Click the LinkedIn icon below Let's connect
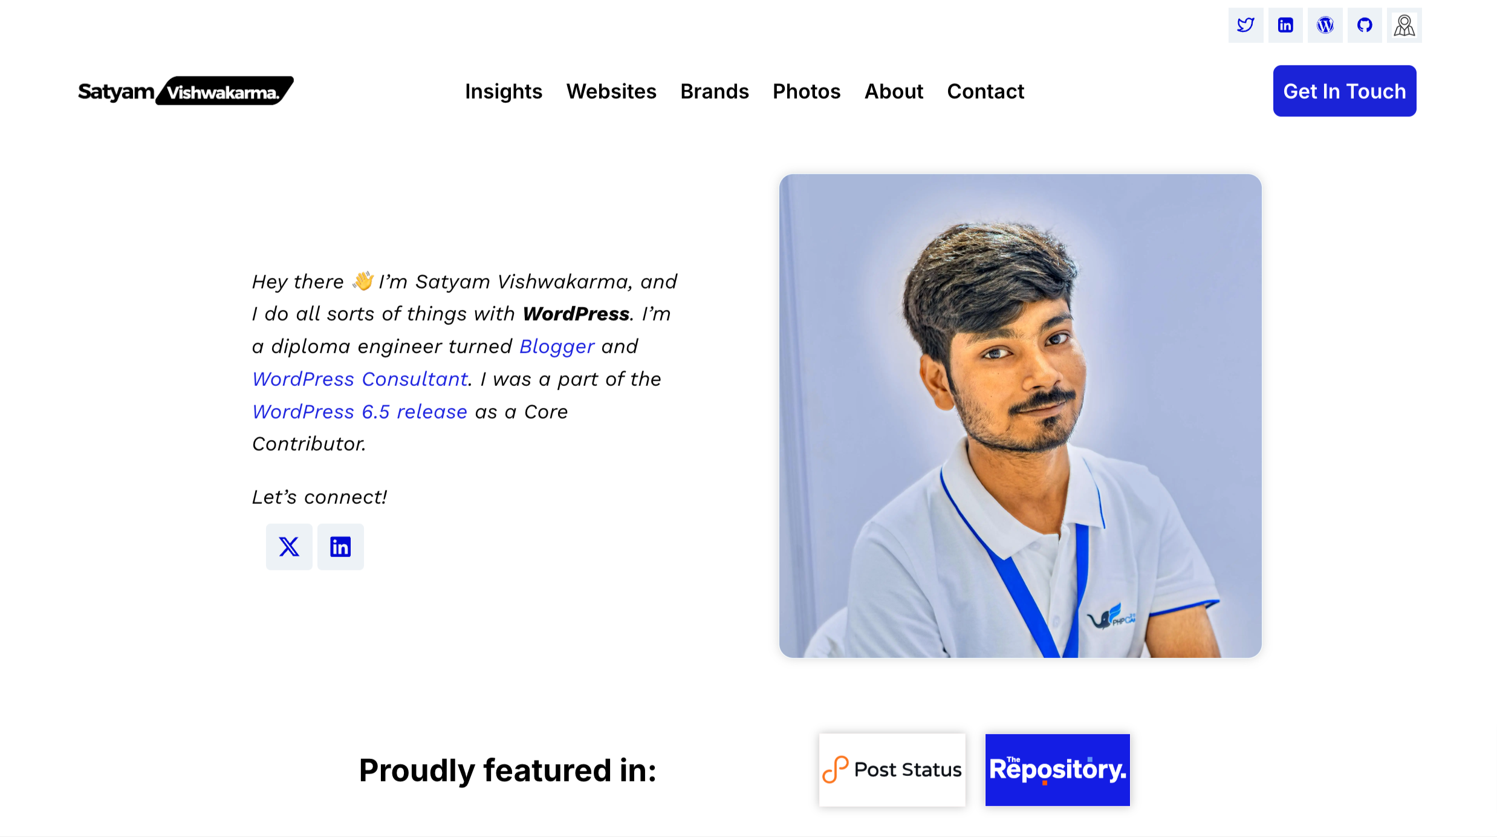This screenshot has height=837, width=1497. tap(340, 547)
